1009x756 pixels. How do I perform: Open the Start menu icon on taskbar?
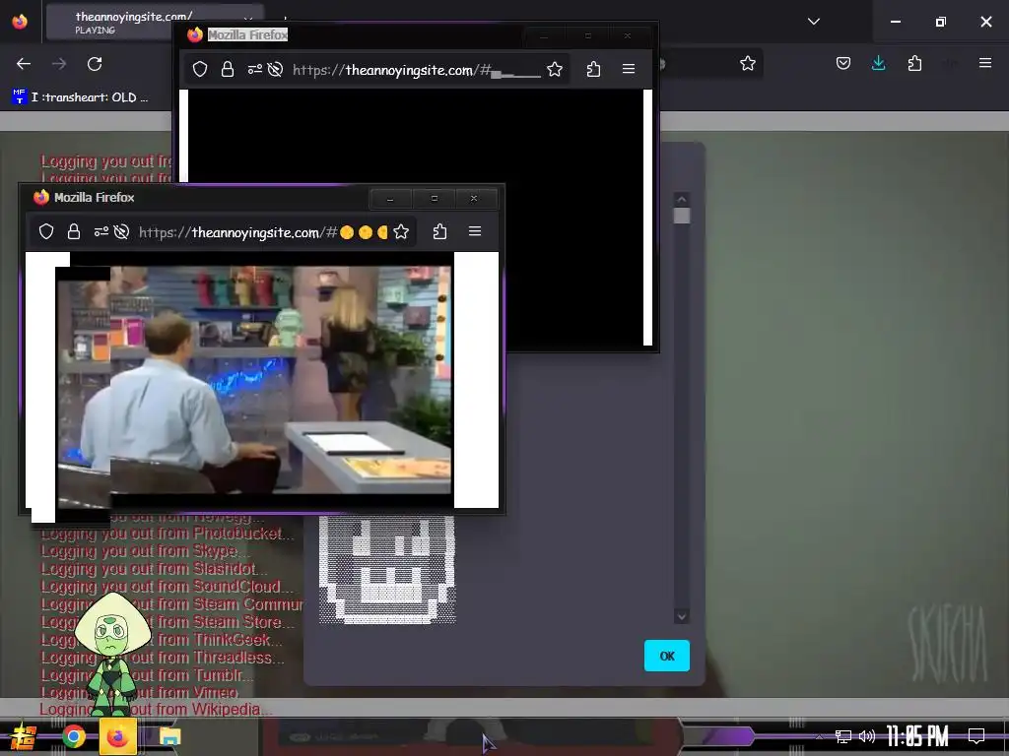23,736
